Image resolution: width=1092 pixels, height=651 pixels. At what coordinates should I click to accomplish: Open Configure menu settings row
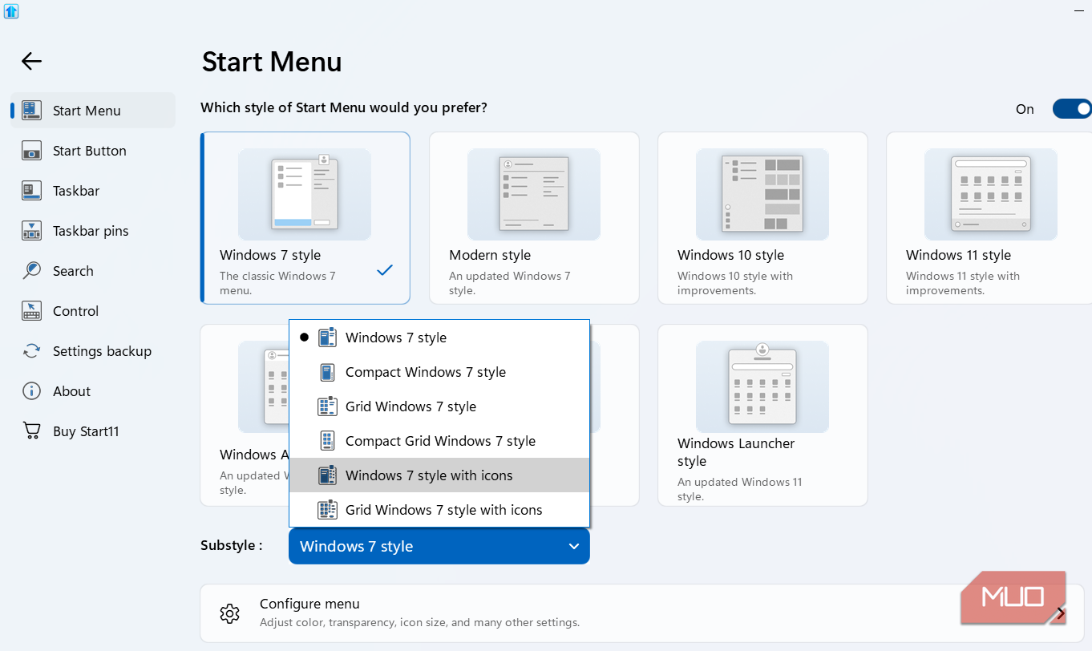click(641, 613)
